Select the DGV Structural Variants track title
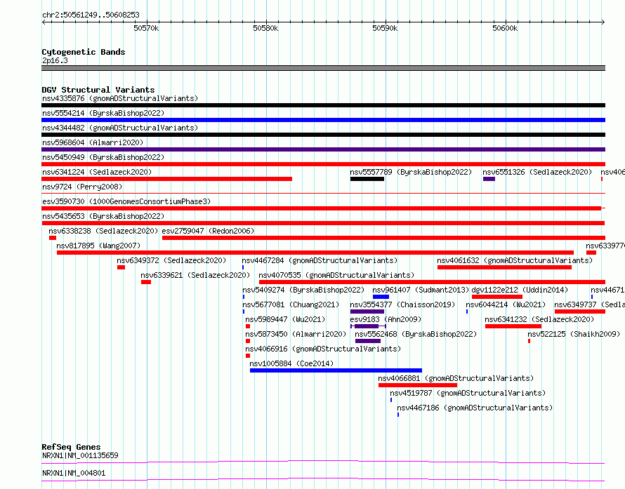The image size is (625, 489). click(98, 90)
